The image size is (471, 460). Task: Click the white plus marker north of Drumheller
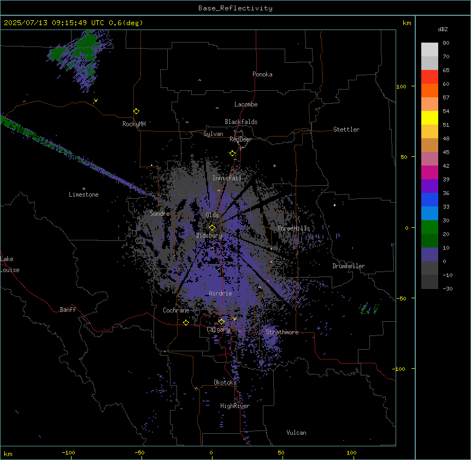pos(334,205)
